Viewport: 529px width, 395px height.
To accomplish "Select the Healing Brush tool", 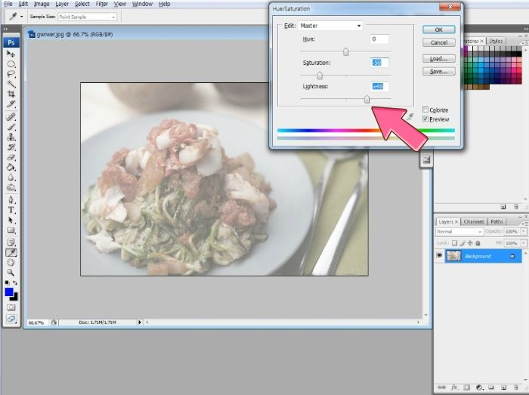I will tap(11, 117).
